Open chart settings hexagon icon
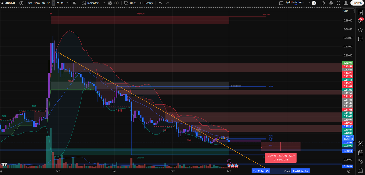The width and height of the screenshot is (365, 175). pyautogui.click(x=331, y=3)
